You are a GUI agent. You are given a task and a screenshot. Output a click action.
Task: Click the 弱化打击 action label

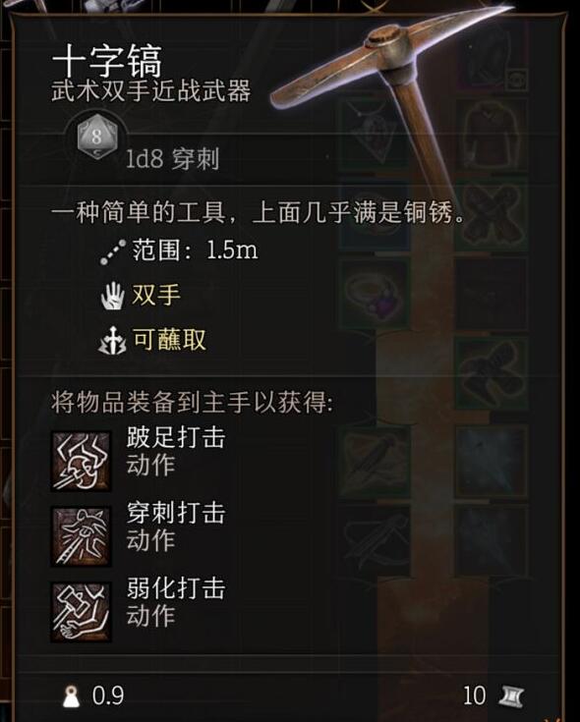coord(176,588)
